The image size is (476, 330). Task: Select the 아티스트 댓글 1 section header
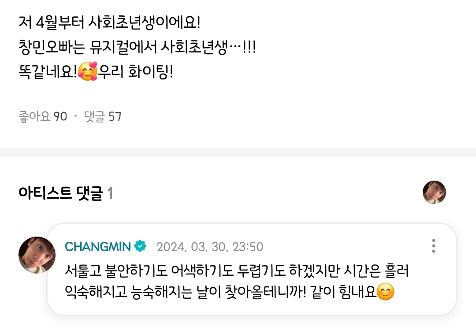tap(66, 193)
